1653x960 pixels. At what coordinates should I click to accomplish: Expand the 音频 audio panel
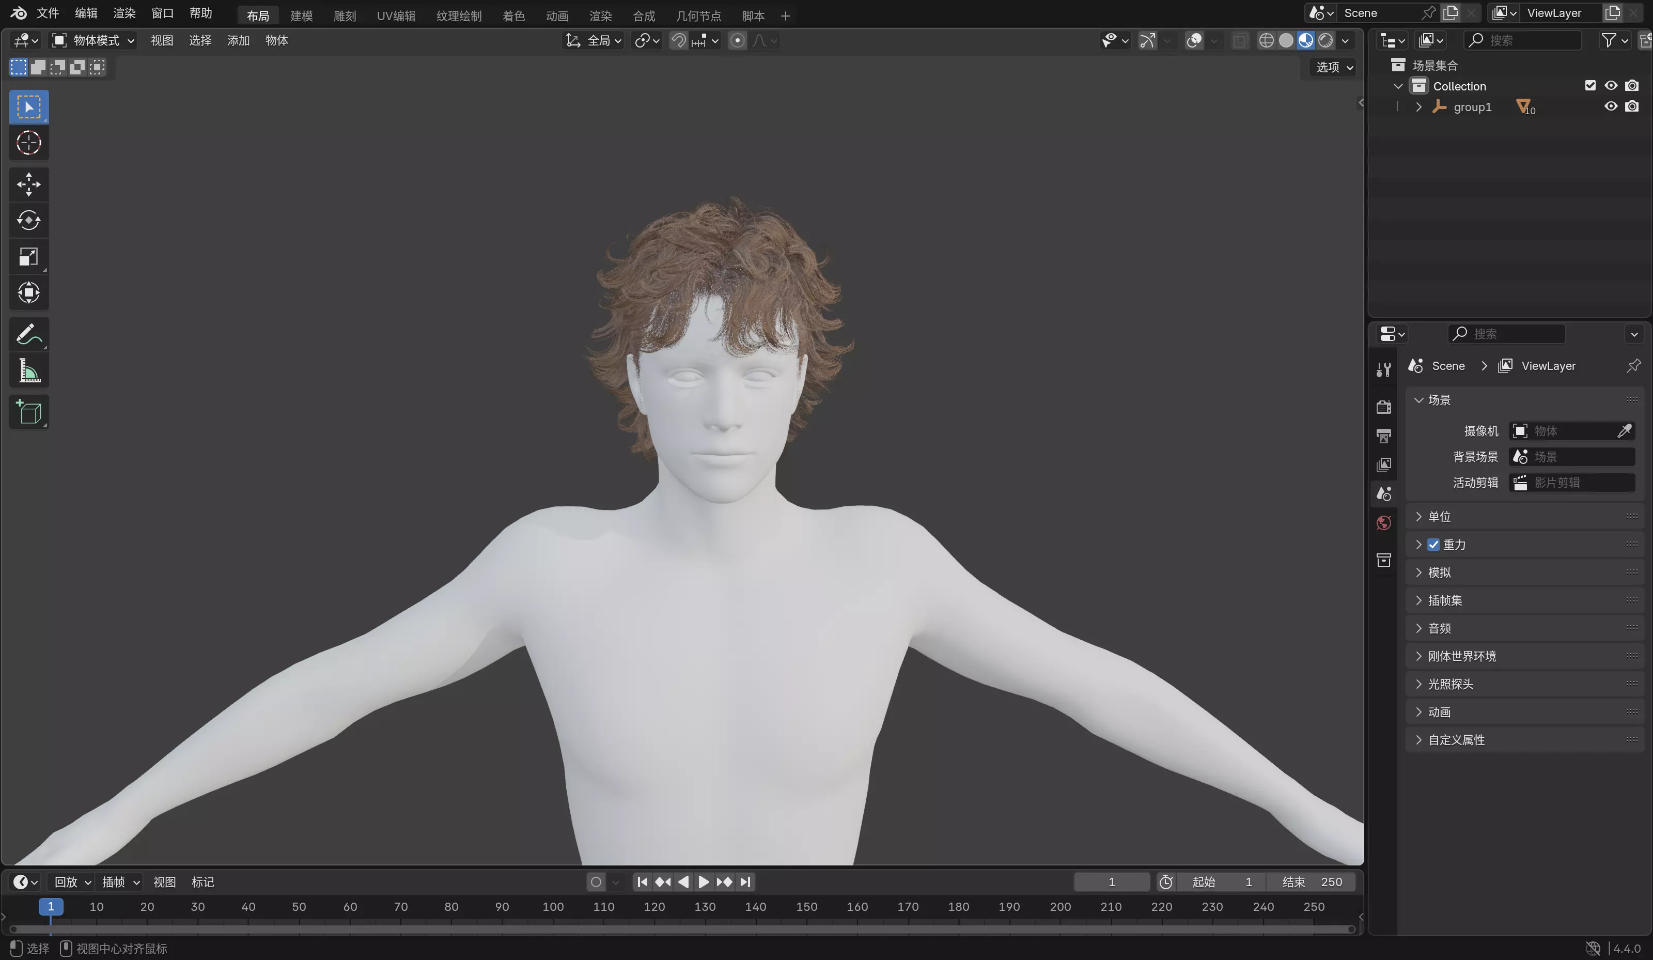tap(1525, 628)
